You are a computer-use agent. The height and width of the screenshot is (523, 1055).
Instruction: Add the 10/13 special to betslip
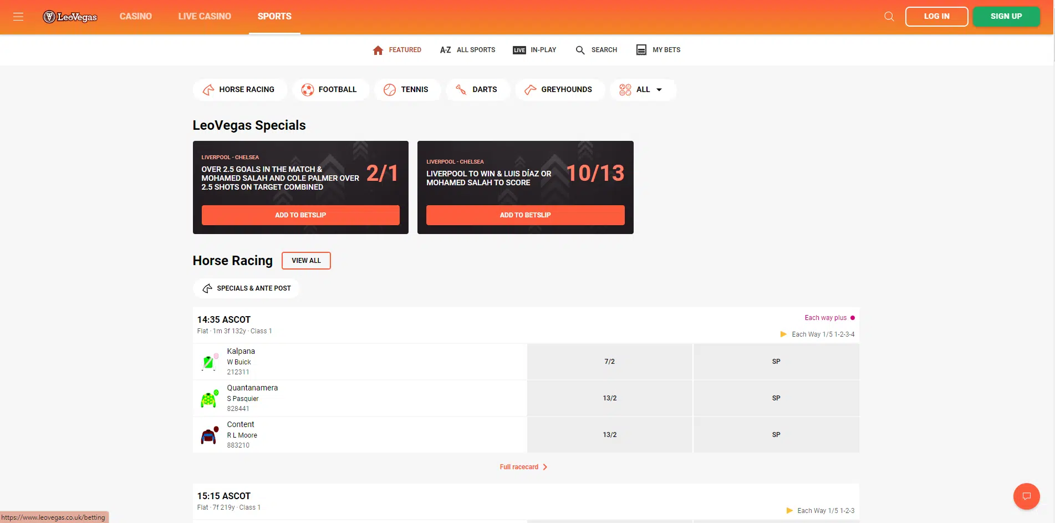click(x=526, y=215)
